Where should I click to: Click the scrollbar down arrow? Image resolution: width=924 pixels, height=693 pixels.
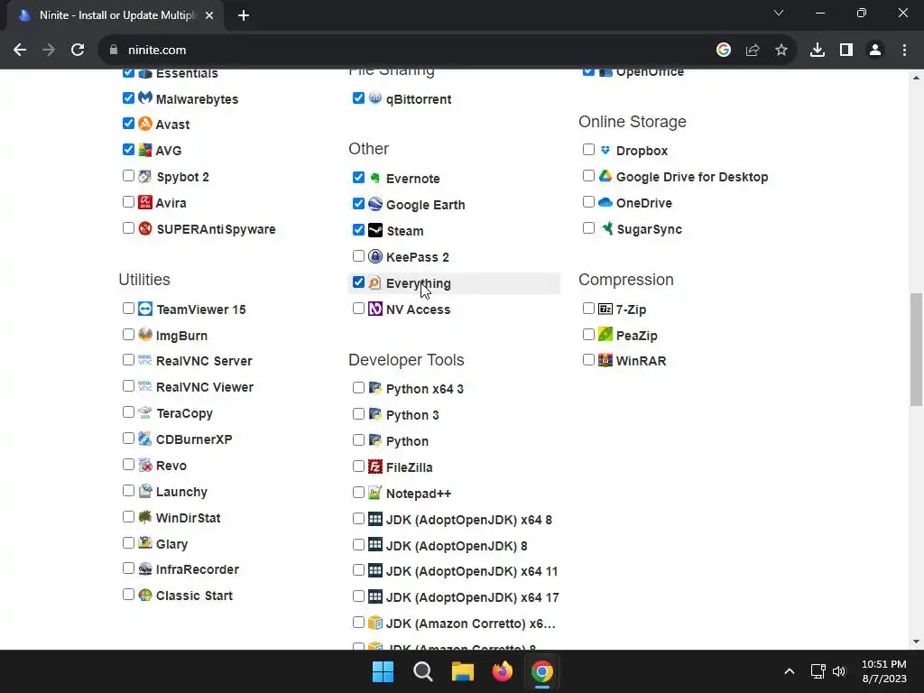point(916,642)
